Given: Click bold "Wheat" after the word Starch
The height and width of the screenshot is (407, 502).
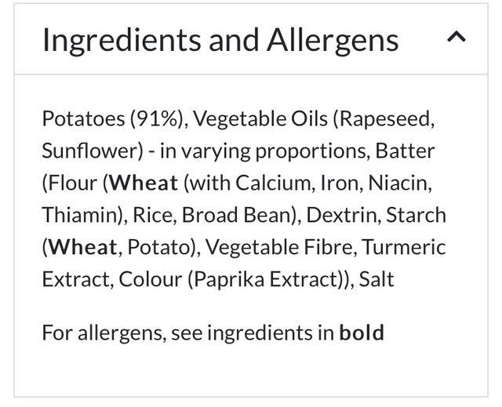Looking at the screenshot, I should click(82, 247).
